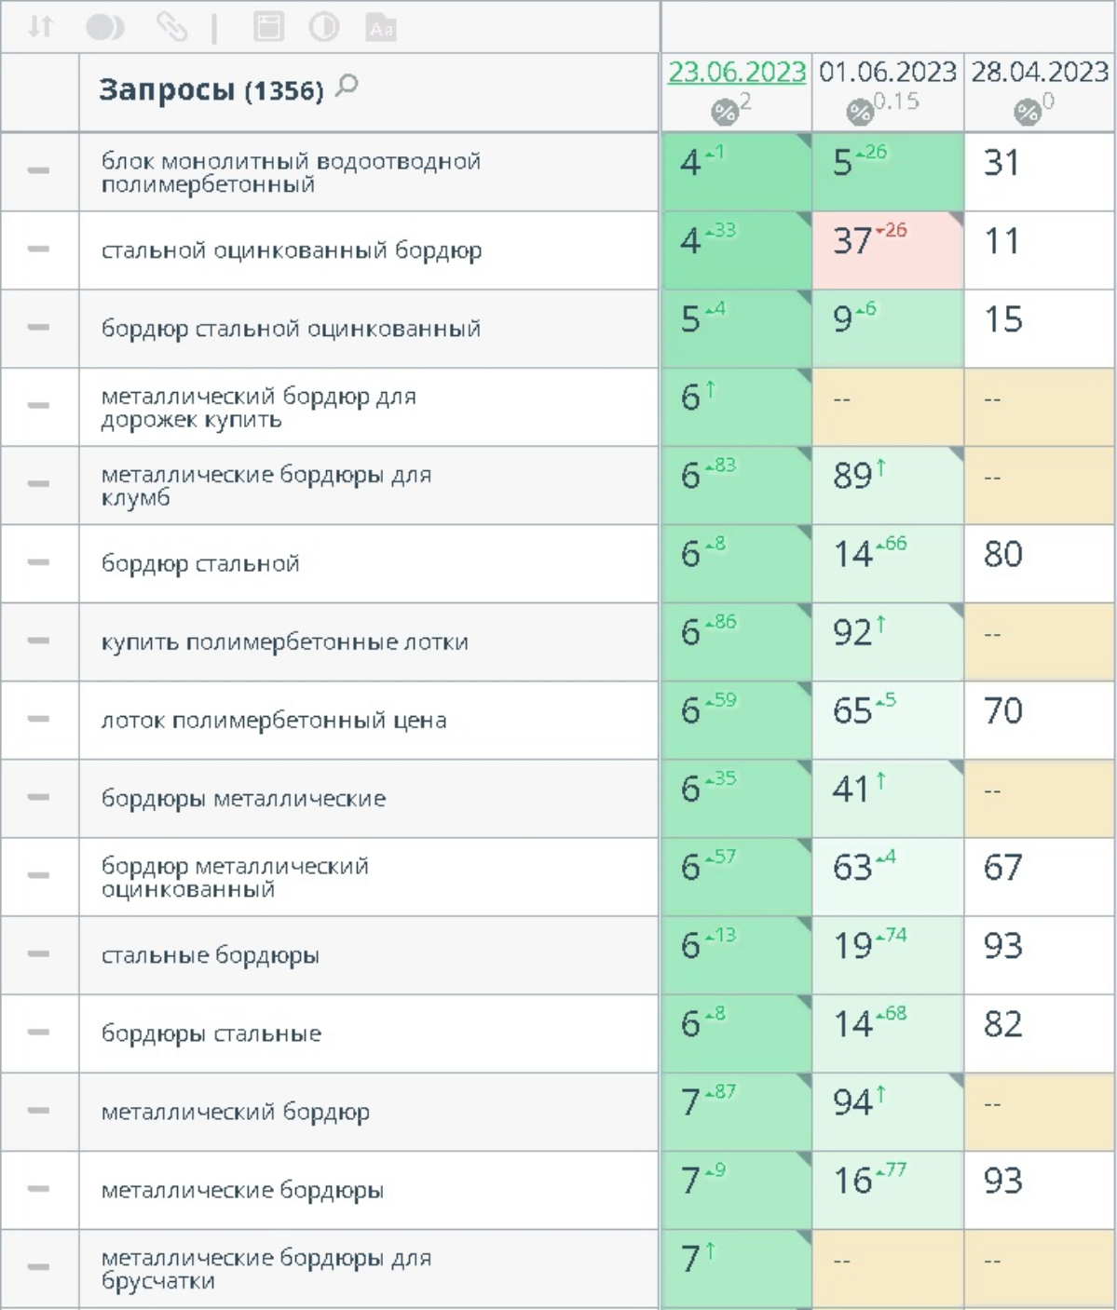
Task: Sort by 01.06.2023 date column
Action: (x=887, y=73)
